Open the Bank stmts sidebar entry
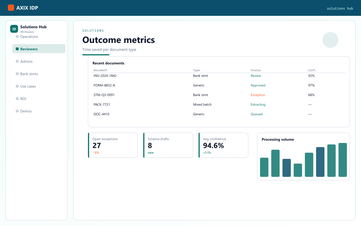The width and height of the screenshot is (361, 226). (x=39, y=73)
